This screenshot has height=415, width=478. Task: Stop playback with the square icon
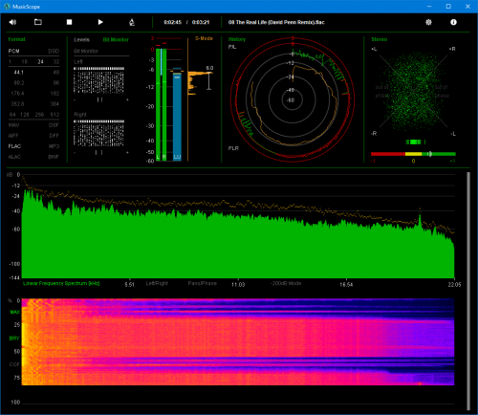coord(69,22)
